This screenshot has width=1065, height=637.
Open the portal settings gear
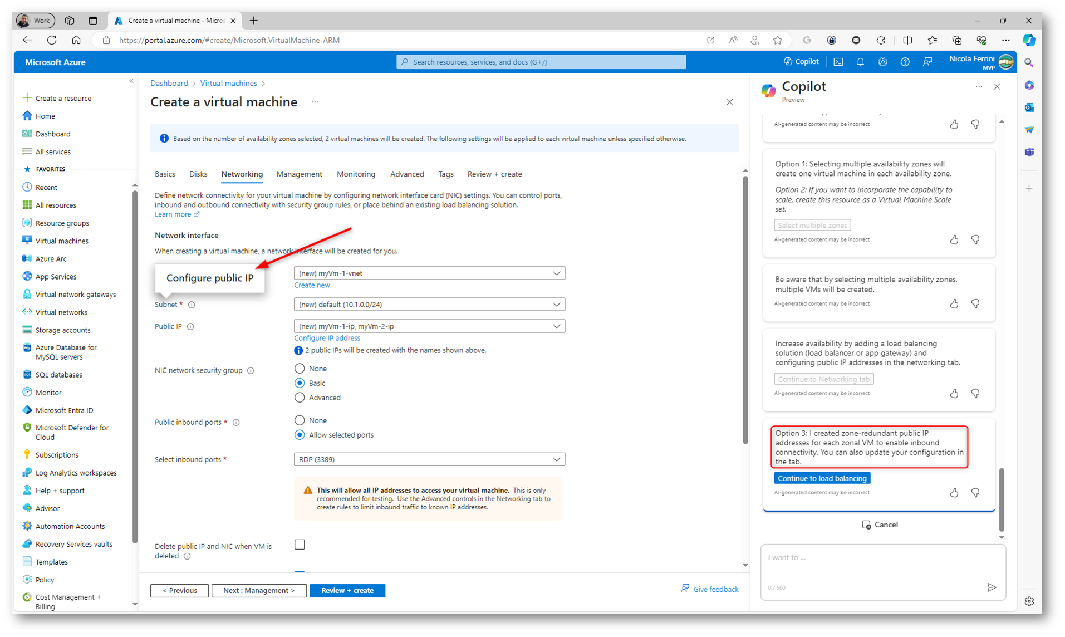(882, 62)
